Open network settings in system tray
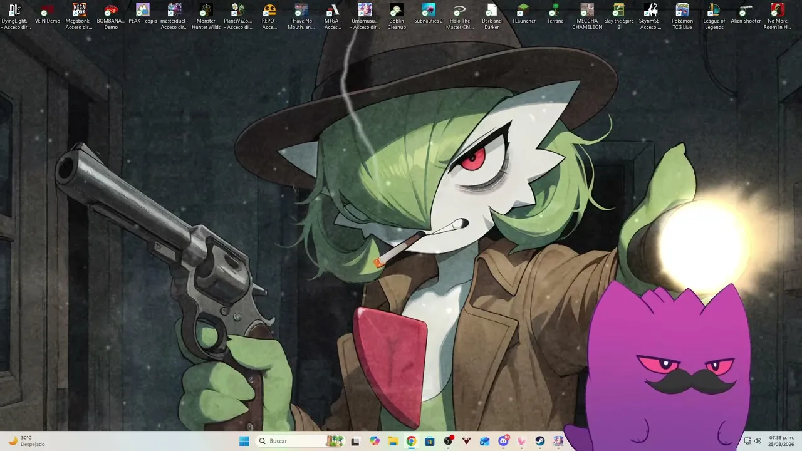This screenshot has width=802, height=451. click(747, 441)
